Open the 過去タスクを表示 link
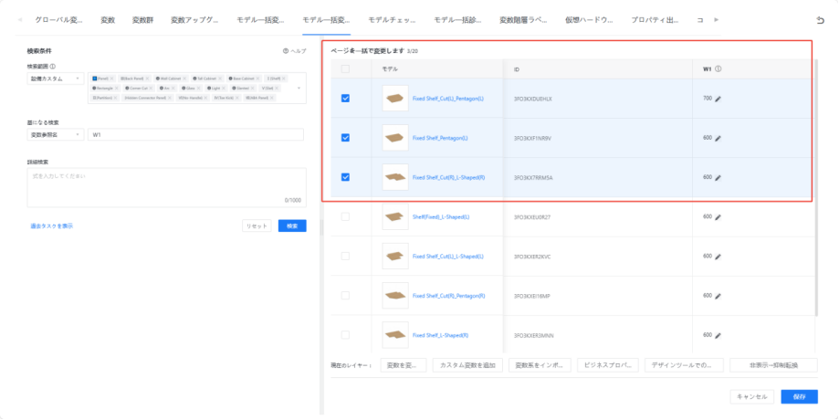This screenshot has height=420, width=839. tap(52, 226)
